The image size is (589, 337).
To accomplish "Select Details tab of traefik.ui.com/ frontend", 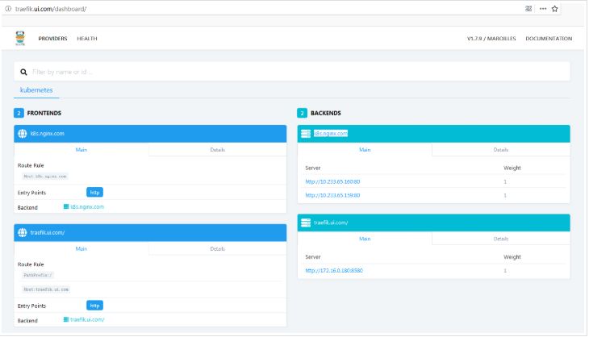I will pos(218,249).
